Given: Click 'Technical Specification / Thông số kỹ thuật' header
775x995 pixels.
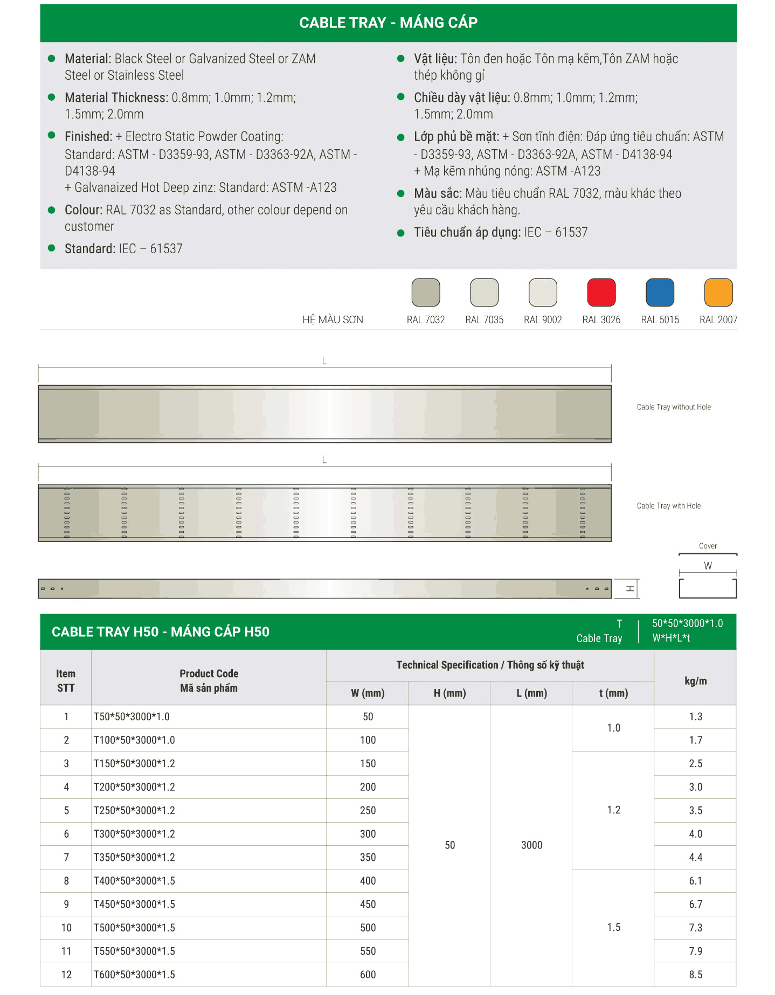Looking at the screenshot, I should pos(490,665).
